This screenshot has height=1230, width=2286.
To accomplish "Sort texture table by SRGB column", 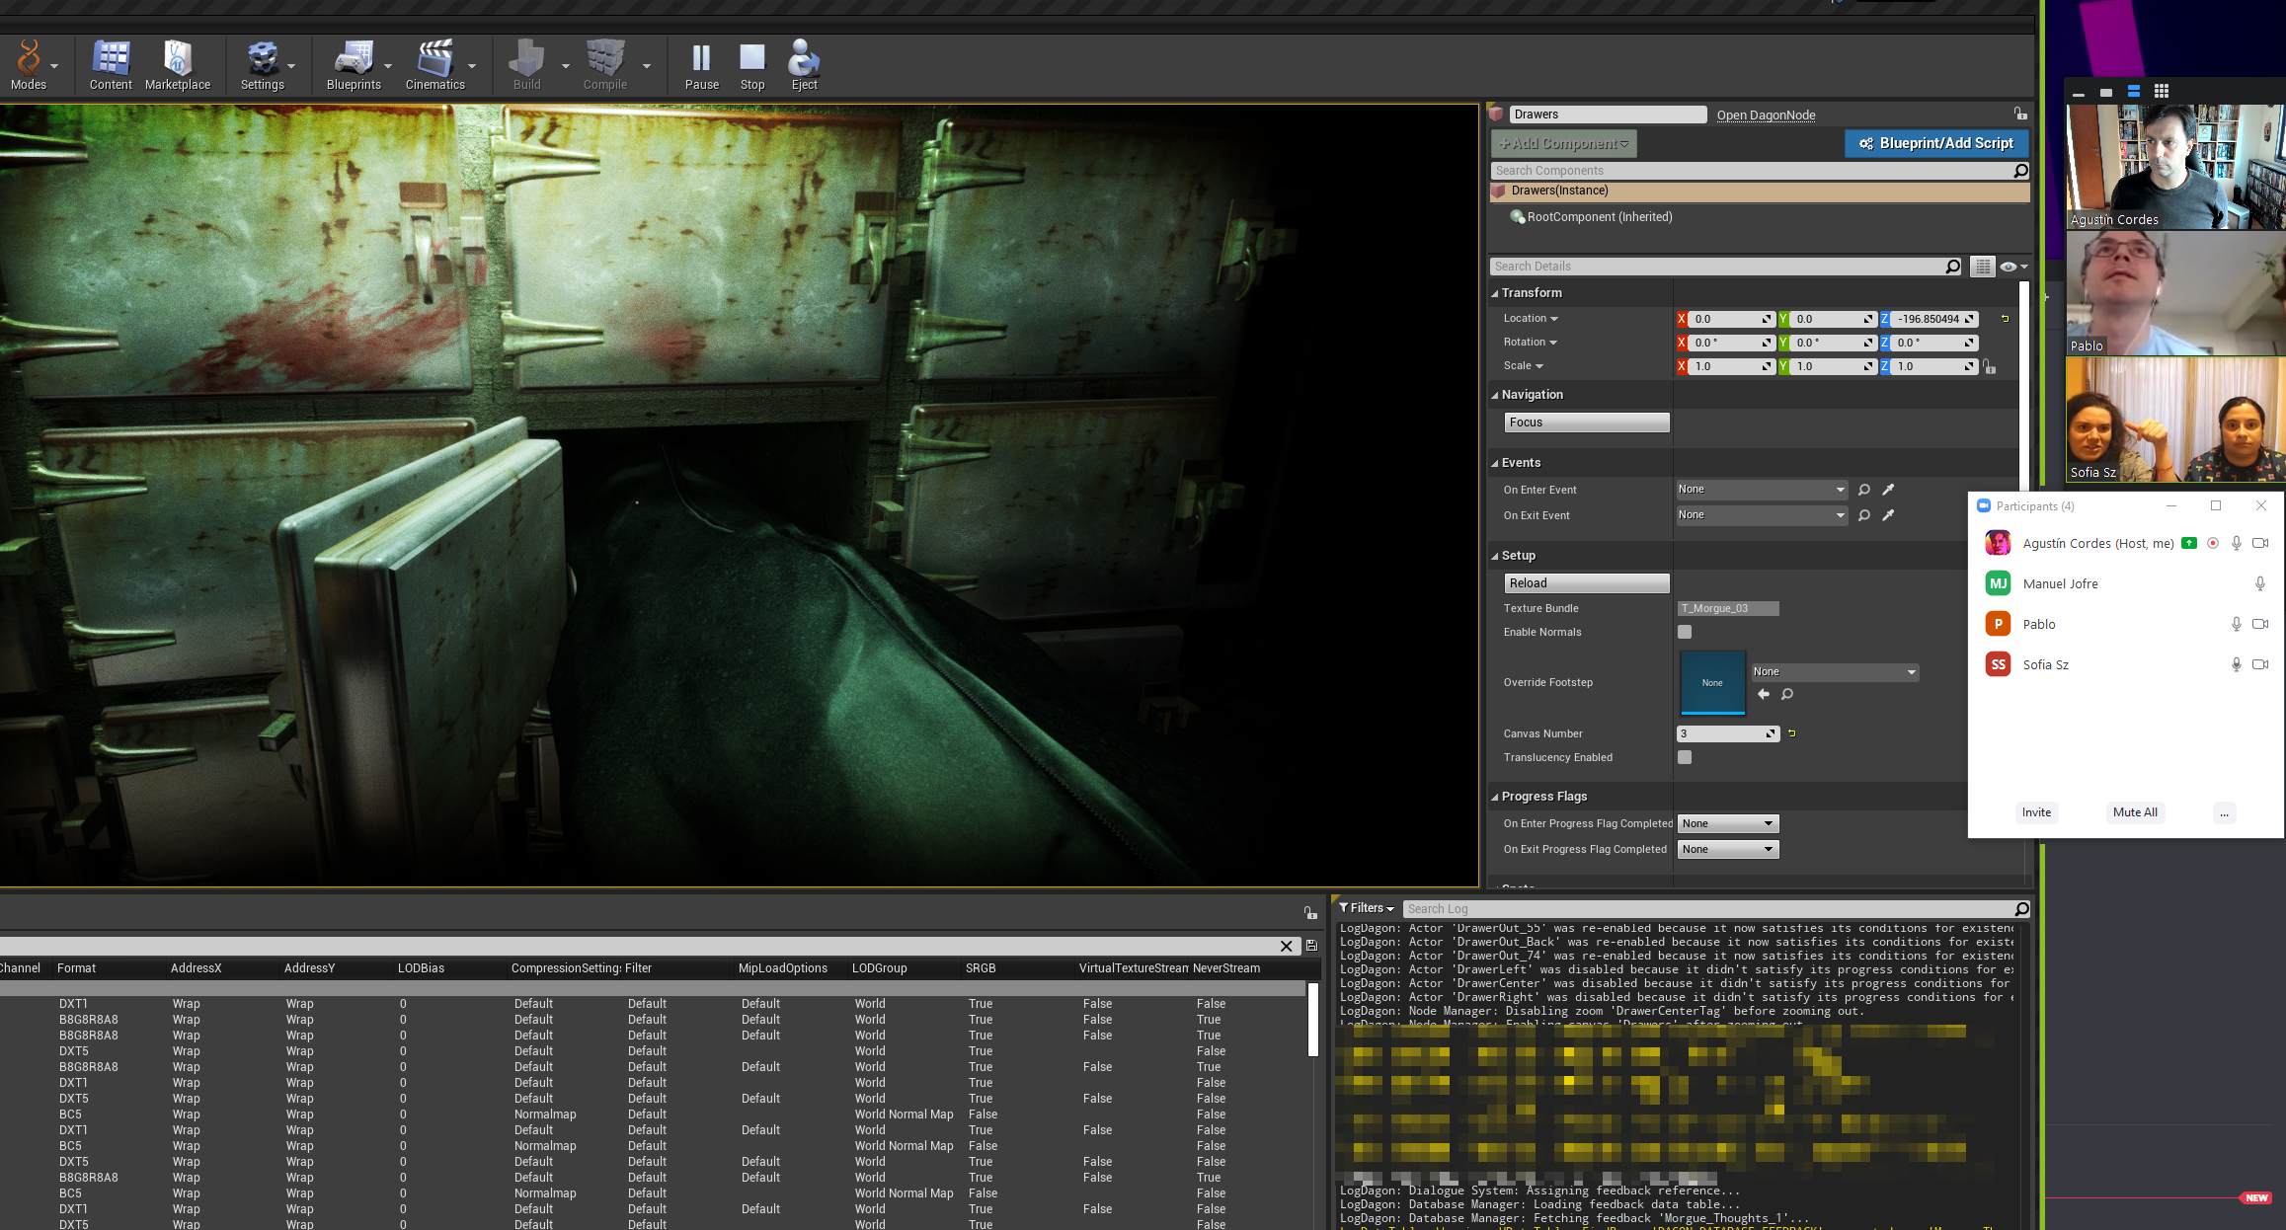I will 981,968.
